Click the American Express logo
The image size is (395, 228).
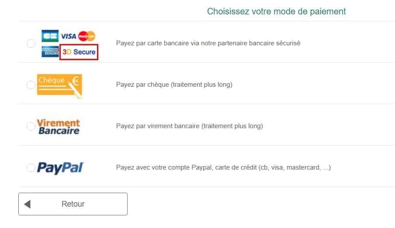point(50,52)
